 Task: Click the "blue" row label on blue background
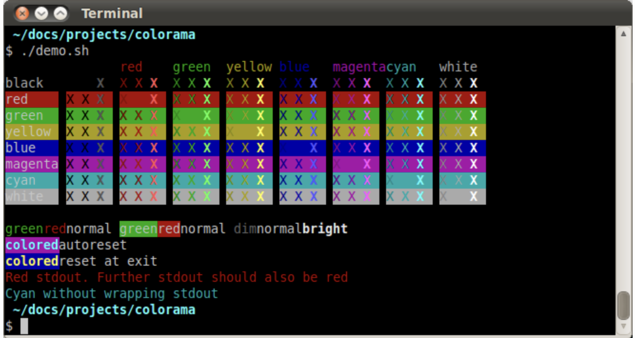tap(20, 148)
